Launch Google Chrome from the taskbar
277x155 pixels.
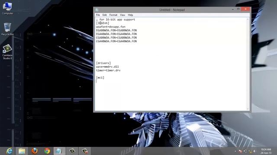pyautogui.click(x=47, y=151)
